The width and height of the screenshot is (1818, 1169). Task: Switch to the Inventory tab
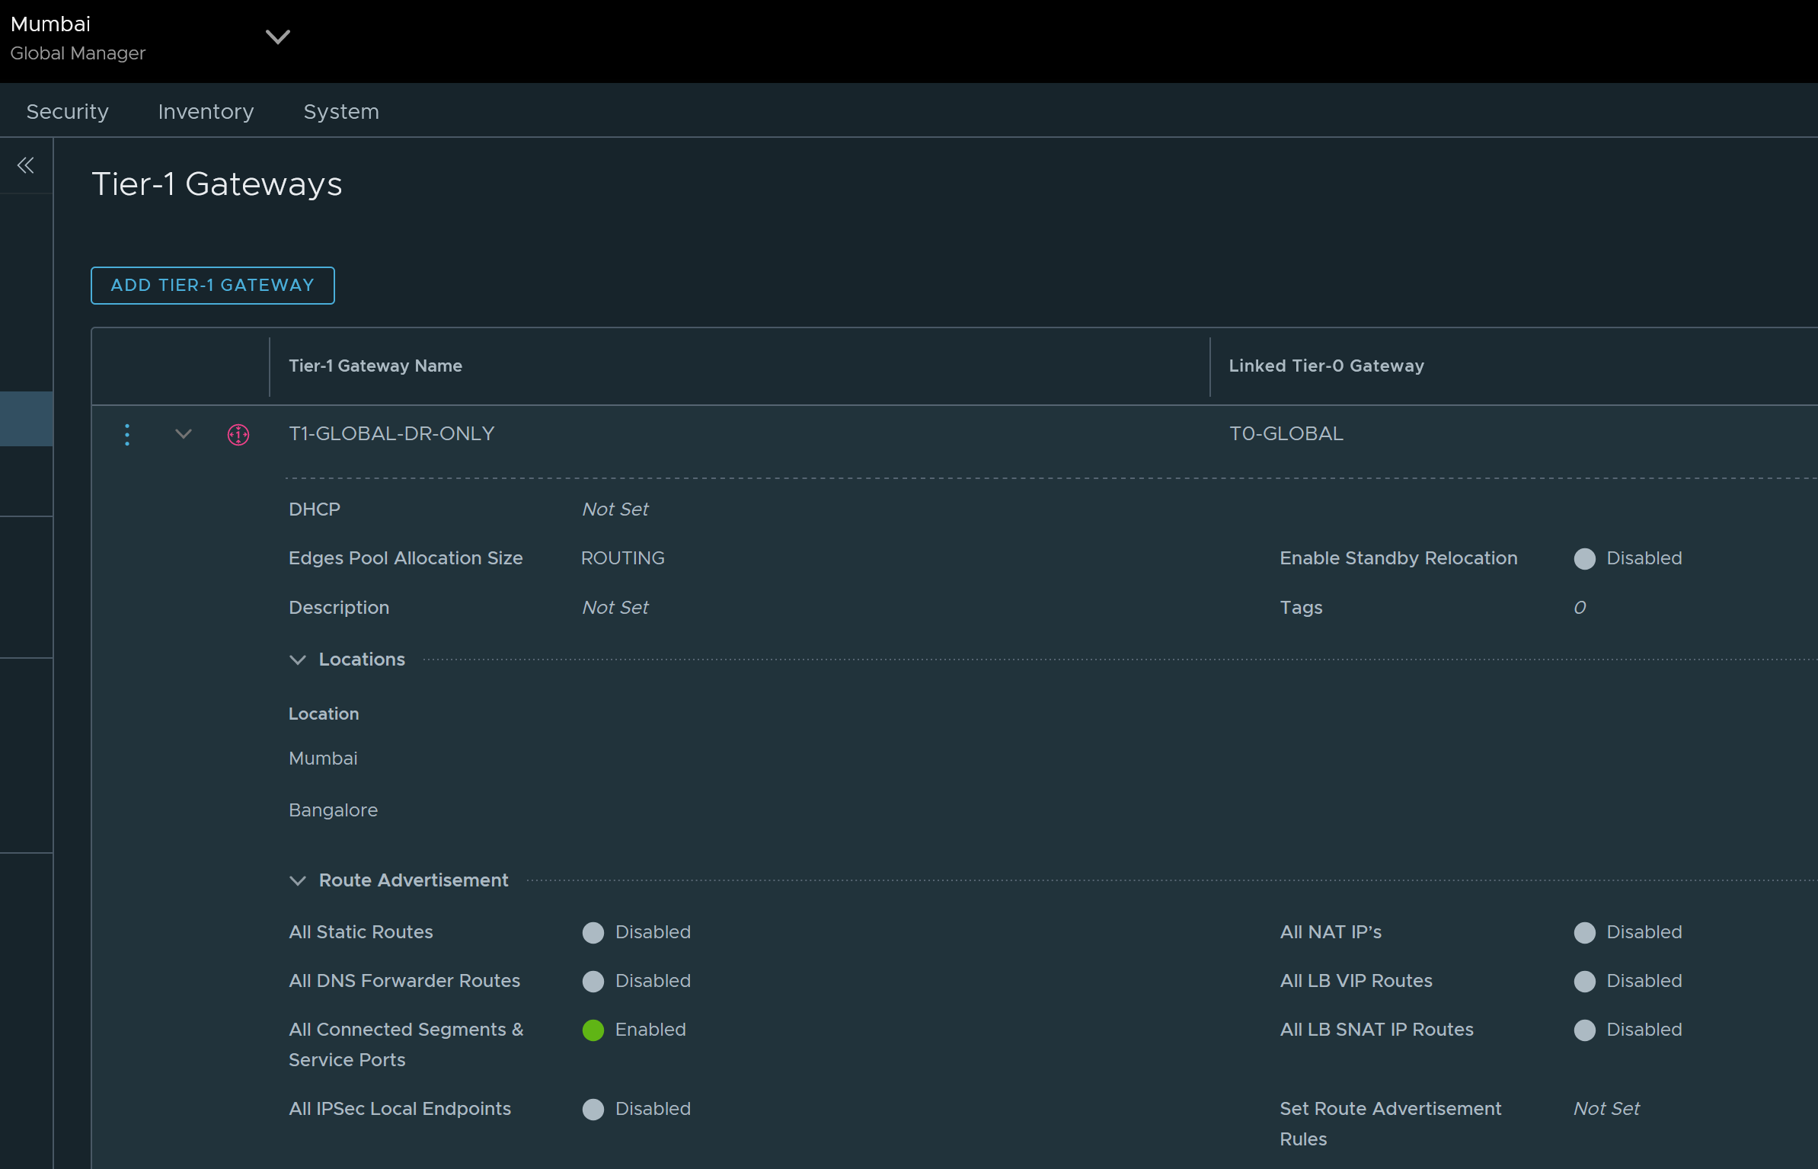pos(206,111)
